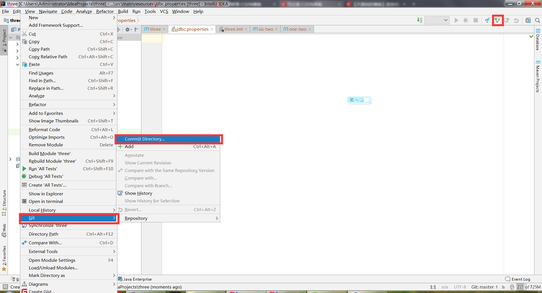Close the sis-two editor tab
This screenshot has width=542, height=293.
pyautogui.click(x=276, y=29)
